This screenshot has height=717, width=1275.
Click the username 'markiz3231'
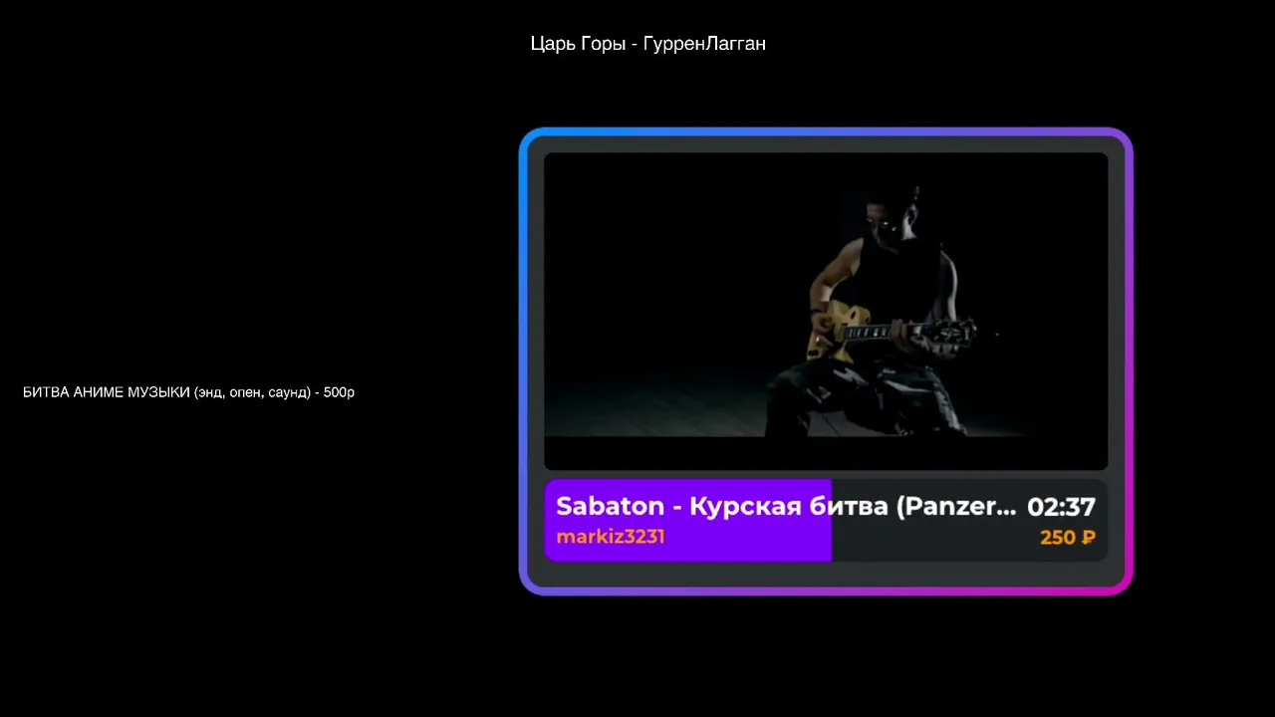tap(611, 537)
